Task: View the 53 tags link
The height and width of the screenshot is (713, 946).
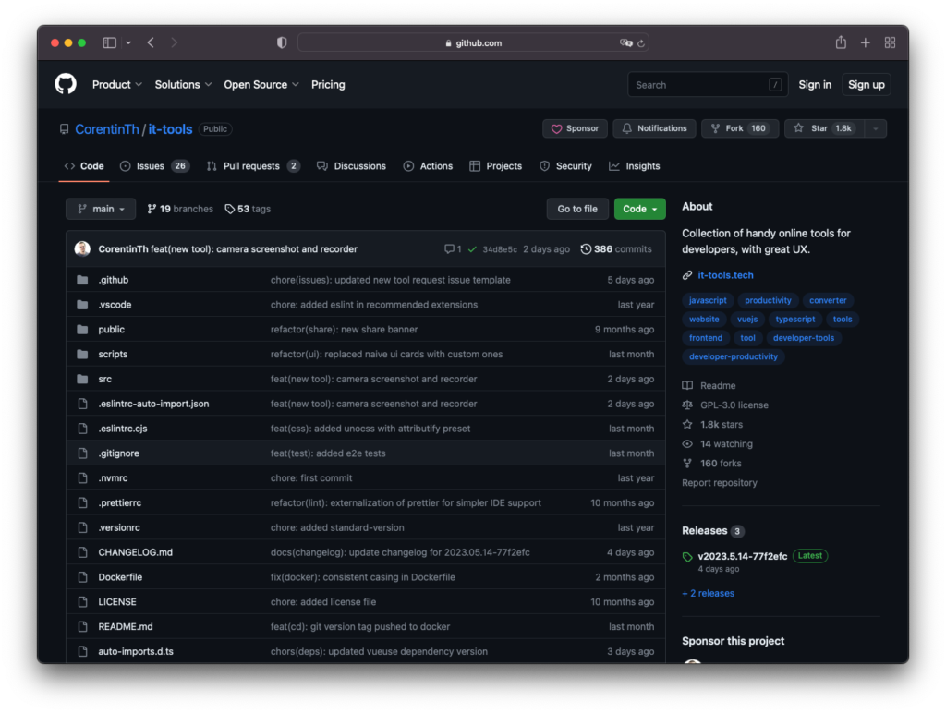Action: (248, 209)
